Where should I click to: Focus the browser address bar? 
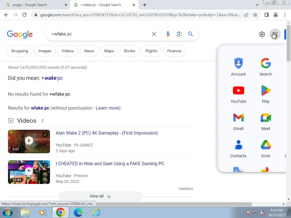140,15
